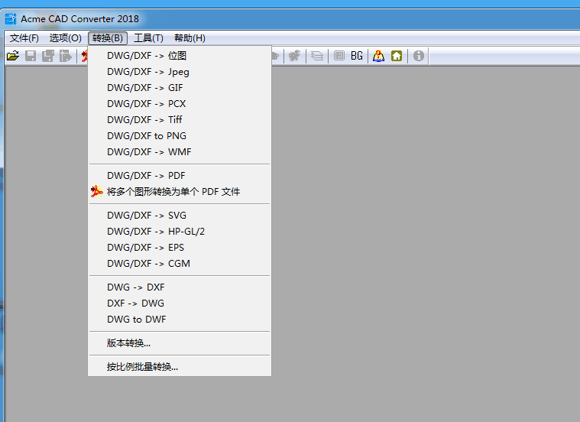Choose DWG/DXF -> CGM conversion
This screenshot has height=422, width=580.
point(180,264)
